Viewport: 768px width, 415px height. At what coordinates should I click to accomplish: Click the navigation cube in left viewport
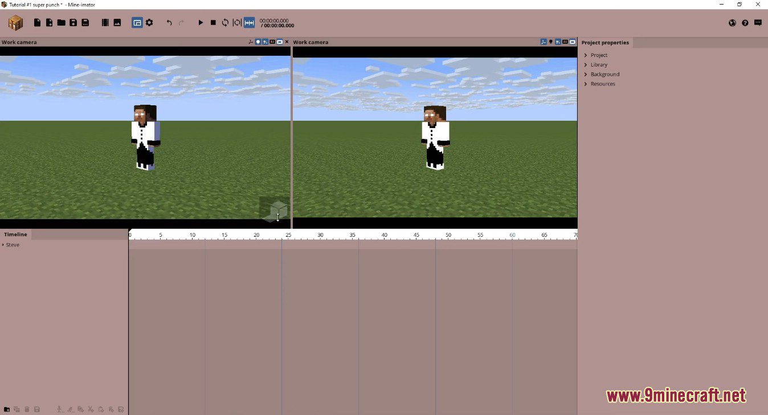[274, 209]
